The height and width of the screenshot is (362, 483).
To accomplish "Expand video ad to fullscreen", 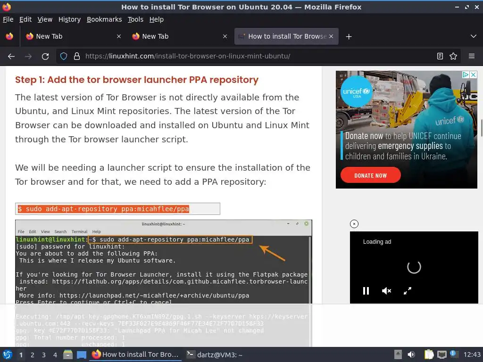I will pos(408,291).
